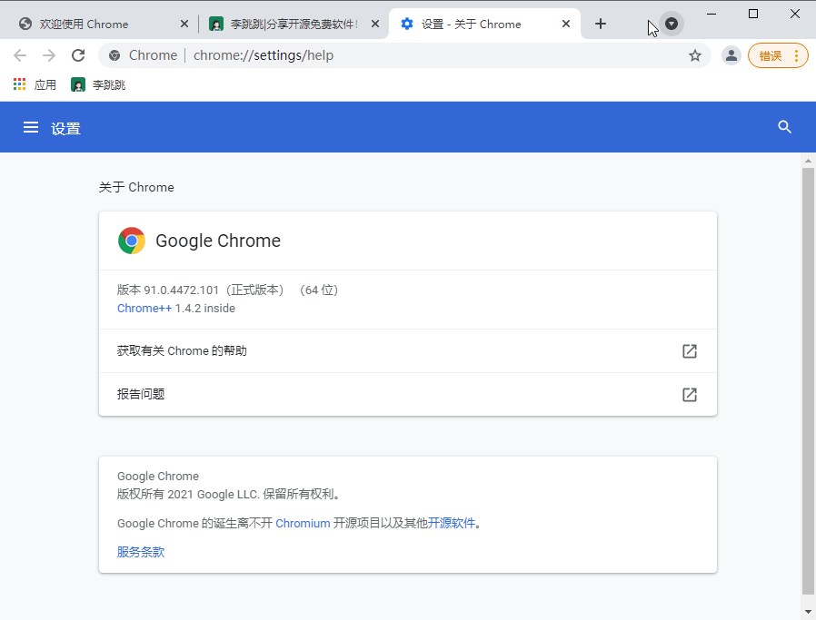
Task: Open 报告问题 row
Action: click(x=408, y=395)
